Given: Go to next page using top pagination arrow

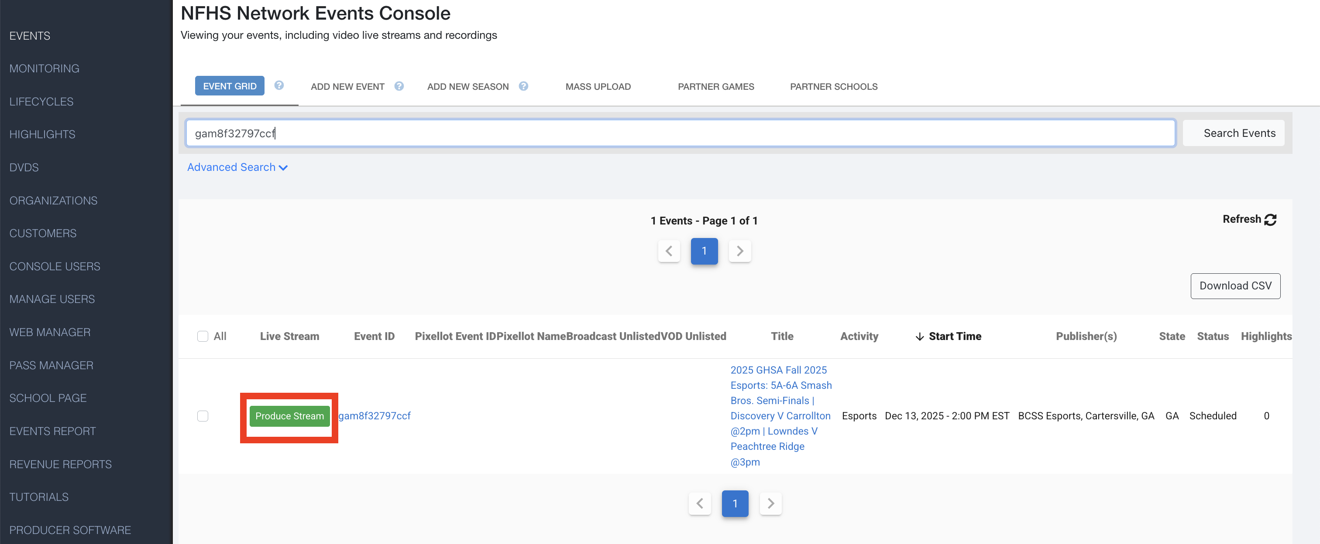Looking at the screenshot, I should (x=739, y=251).
